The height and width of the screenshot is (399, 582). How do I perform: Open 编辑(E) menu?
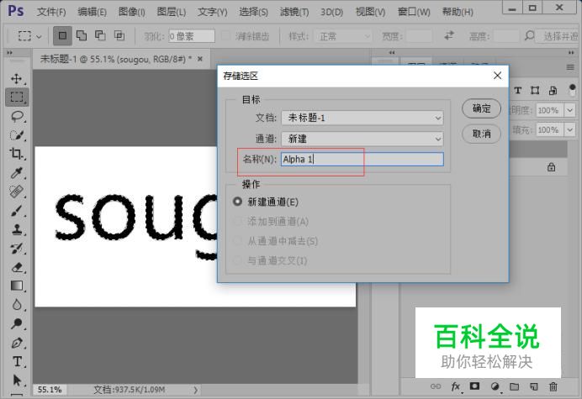(x=92, y=12)
